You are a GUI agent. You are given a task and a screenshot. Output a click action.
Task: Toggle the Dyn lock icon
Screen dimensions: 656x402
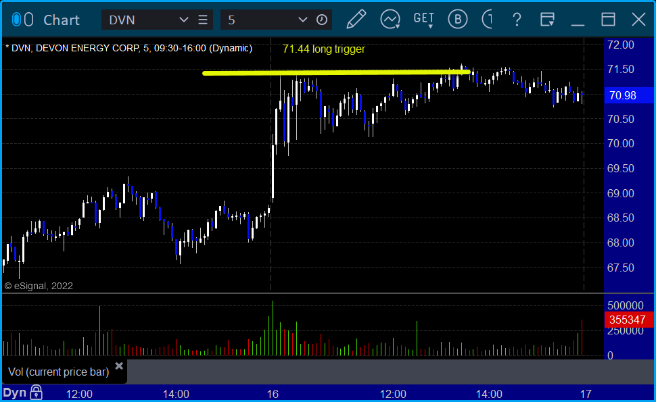tap(37, 393)
